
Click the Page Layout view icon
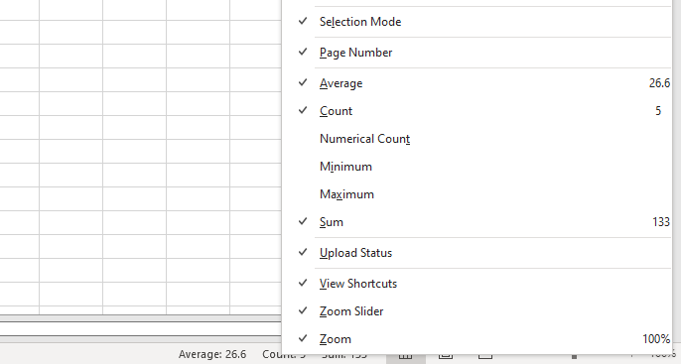[x=446, y=356]
